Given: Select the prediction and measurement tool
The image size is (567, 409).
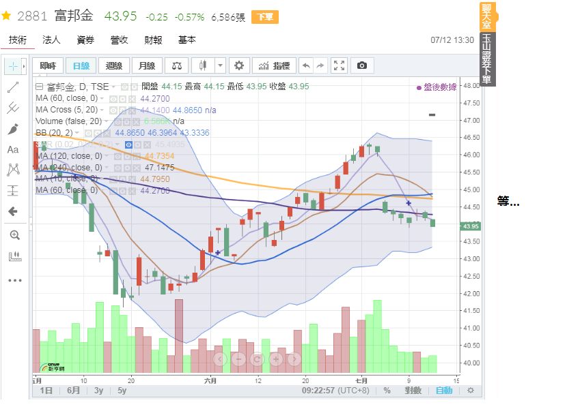Looking at the screenshot, I should click(x=13, y=190).
